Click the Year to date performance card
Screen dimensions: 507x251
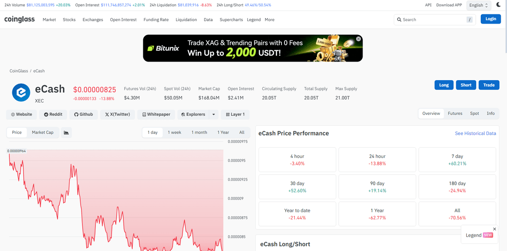297,214
